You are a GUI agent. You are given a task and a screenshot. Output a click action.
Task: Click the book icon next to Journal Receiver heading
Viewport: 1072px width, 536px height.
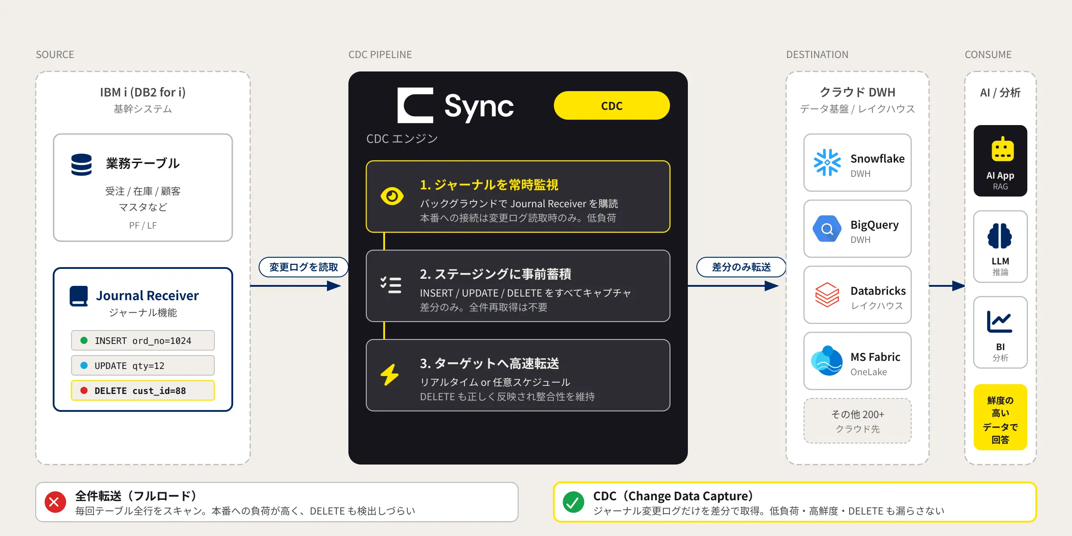(79, 296)
